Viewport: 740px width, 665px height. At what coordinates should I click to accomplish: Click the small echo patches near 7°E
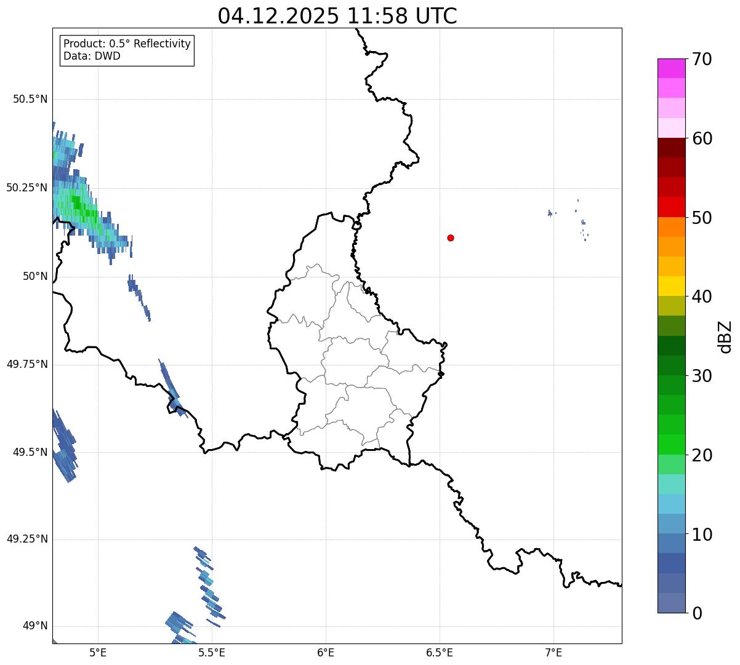point(569,219)
